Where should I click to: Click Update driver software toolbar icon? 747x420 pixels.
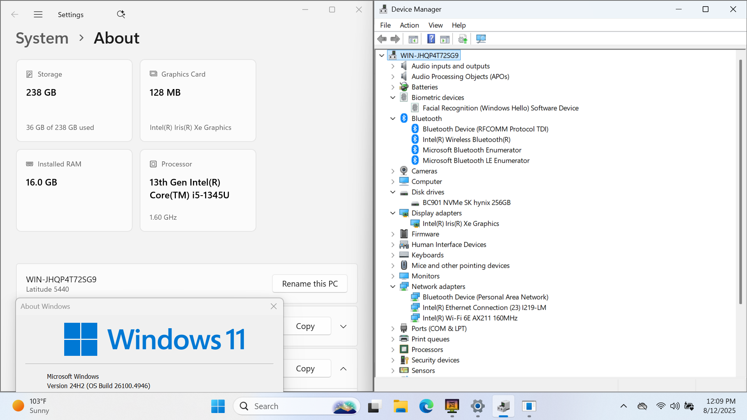pos(463,39)
